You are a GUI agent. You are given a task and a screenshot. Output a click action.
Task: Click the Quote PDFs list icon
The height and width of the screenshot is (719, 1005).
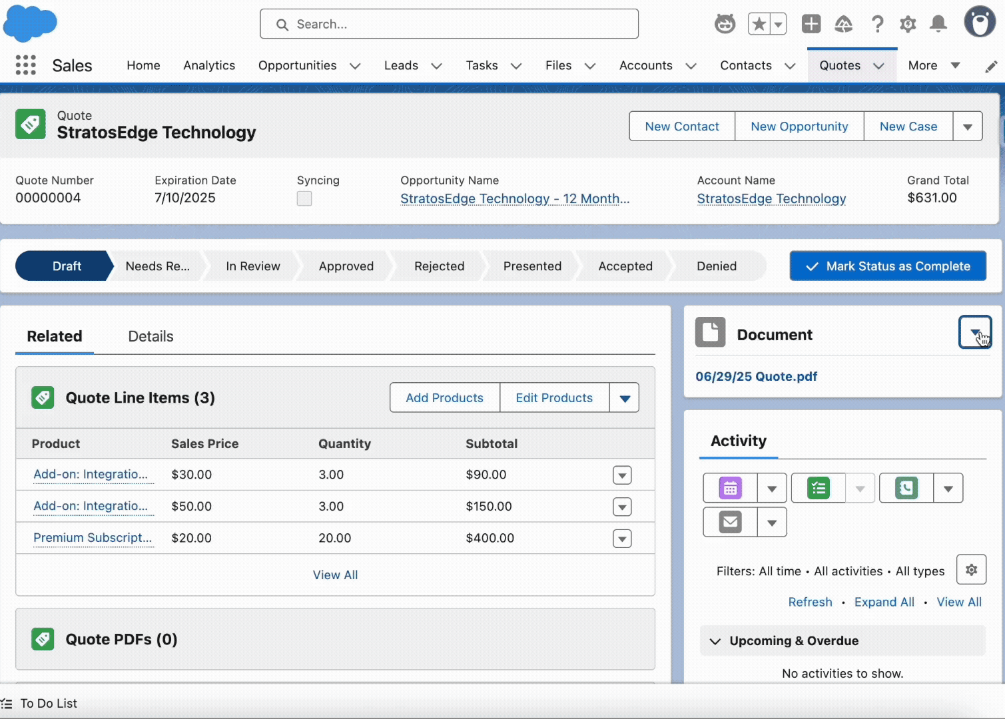[43, 639]
